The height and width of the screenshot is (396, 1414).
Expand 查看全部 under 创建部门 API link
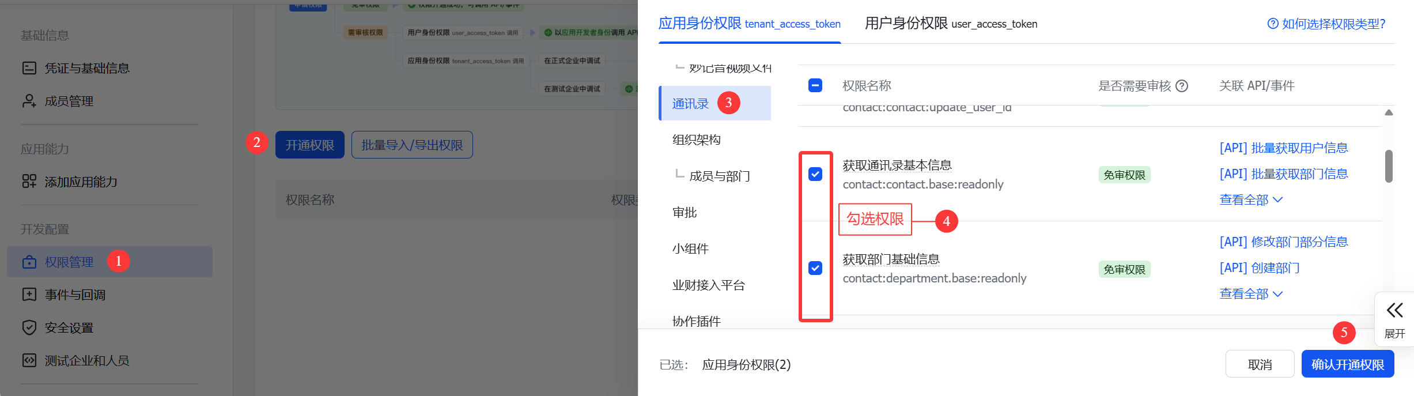click(x=1250, y=294)
